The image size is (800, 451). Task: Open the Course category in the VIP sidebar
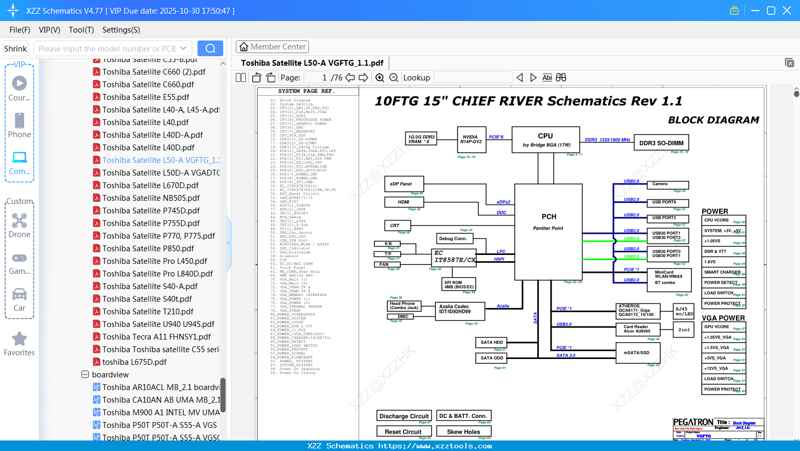[19, 88]
